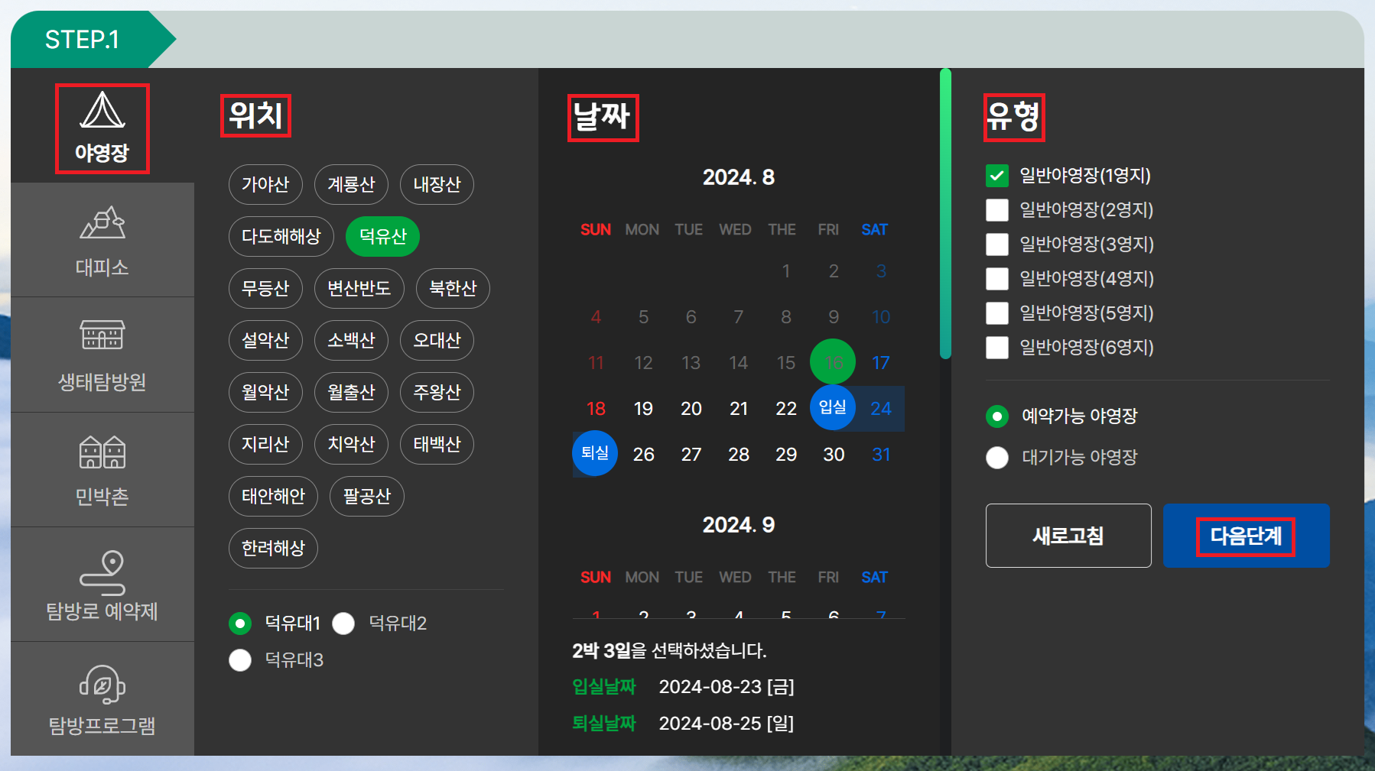The height and width of the screenshot is (771, 1375).
Task: Click the 새로고침 refresh button
Action: click(1068, 536)
